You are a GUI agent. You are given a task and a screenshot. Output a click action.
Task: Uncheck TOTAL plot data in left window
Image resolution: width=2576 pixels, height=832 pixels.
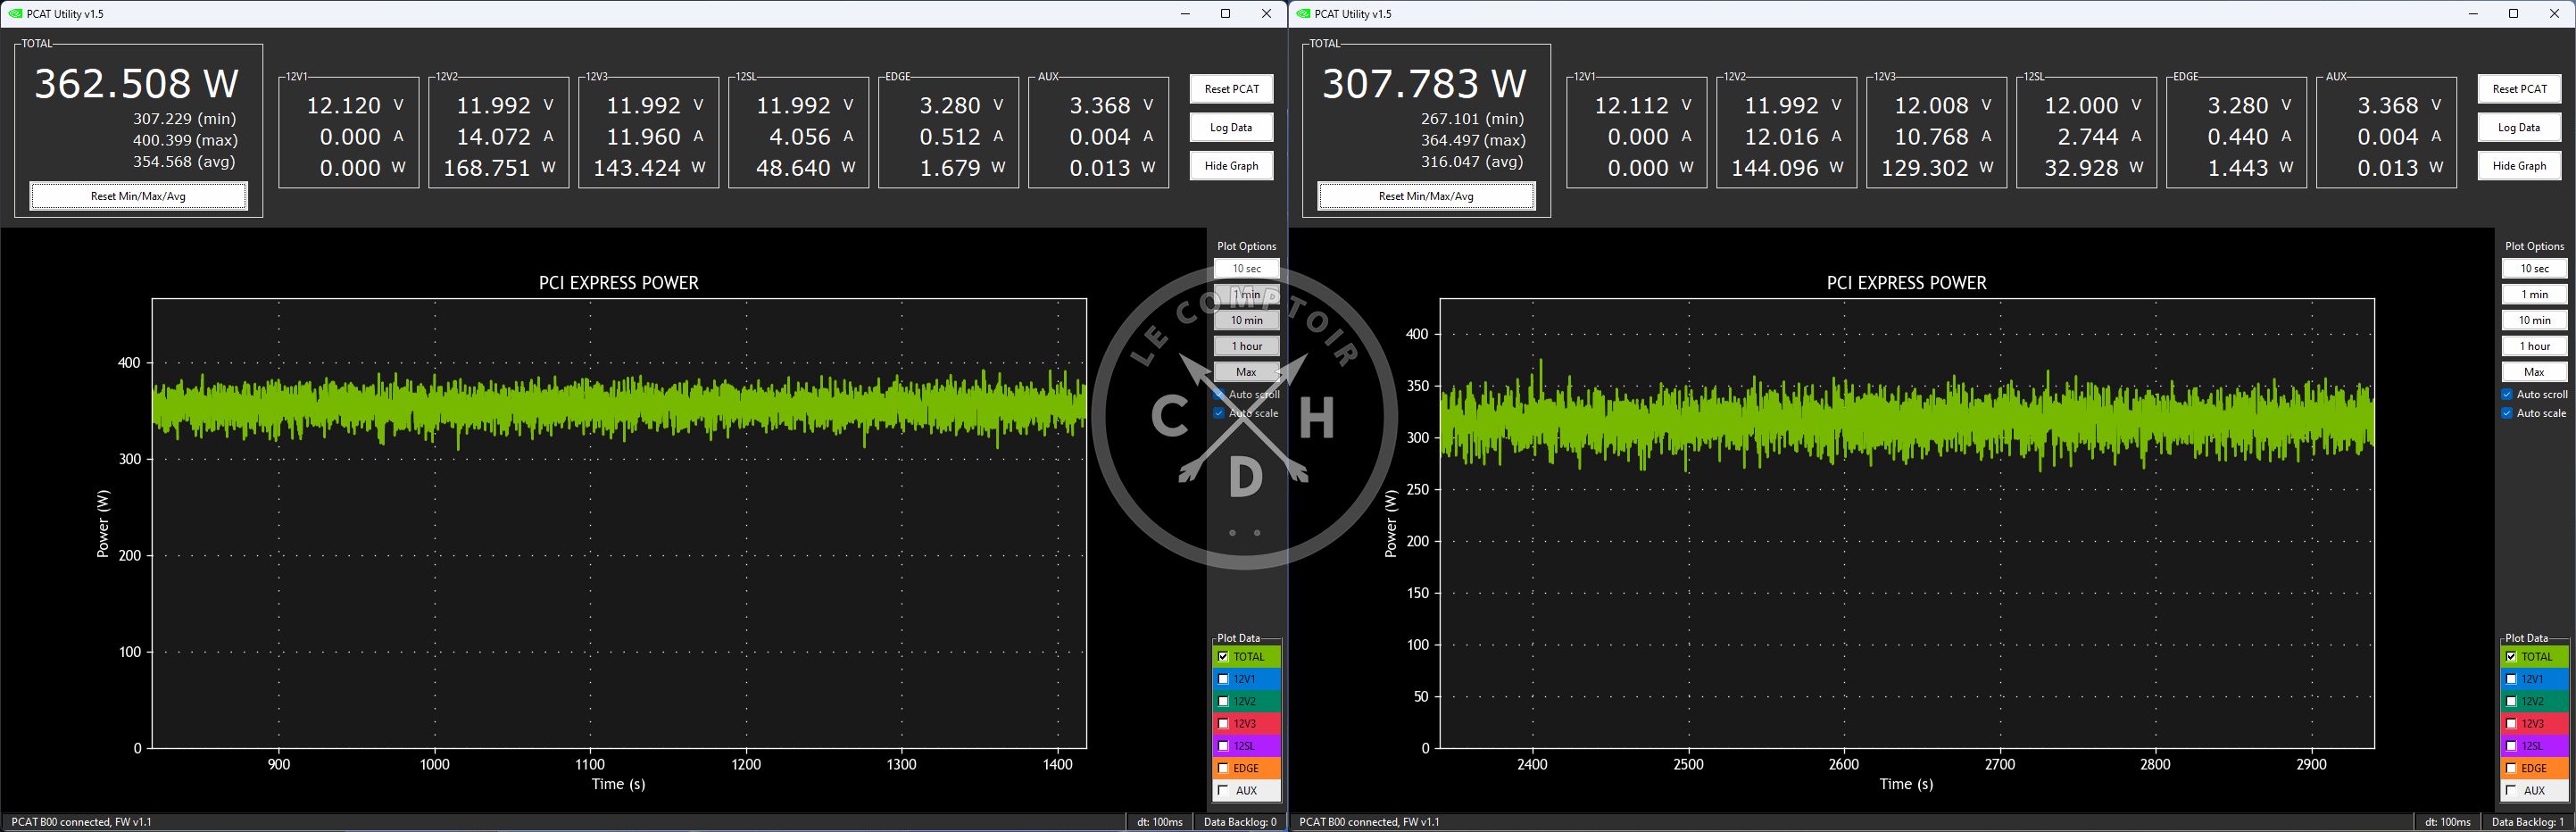pos(1223,657)
